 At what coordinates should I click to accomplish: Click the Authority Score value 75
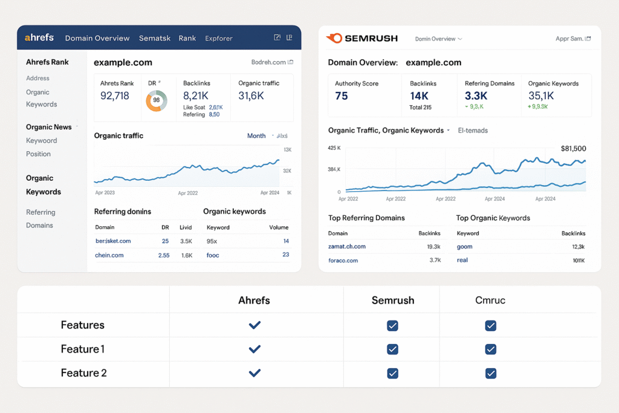pyautogui.click(x=342, y=96)
